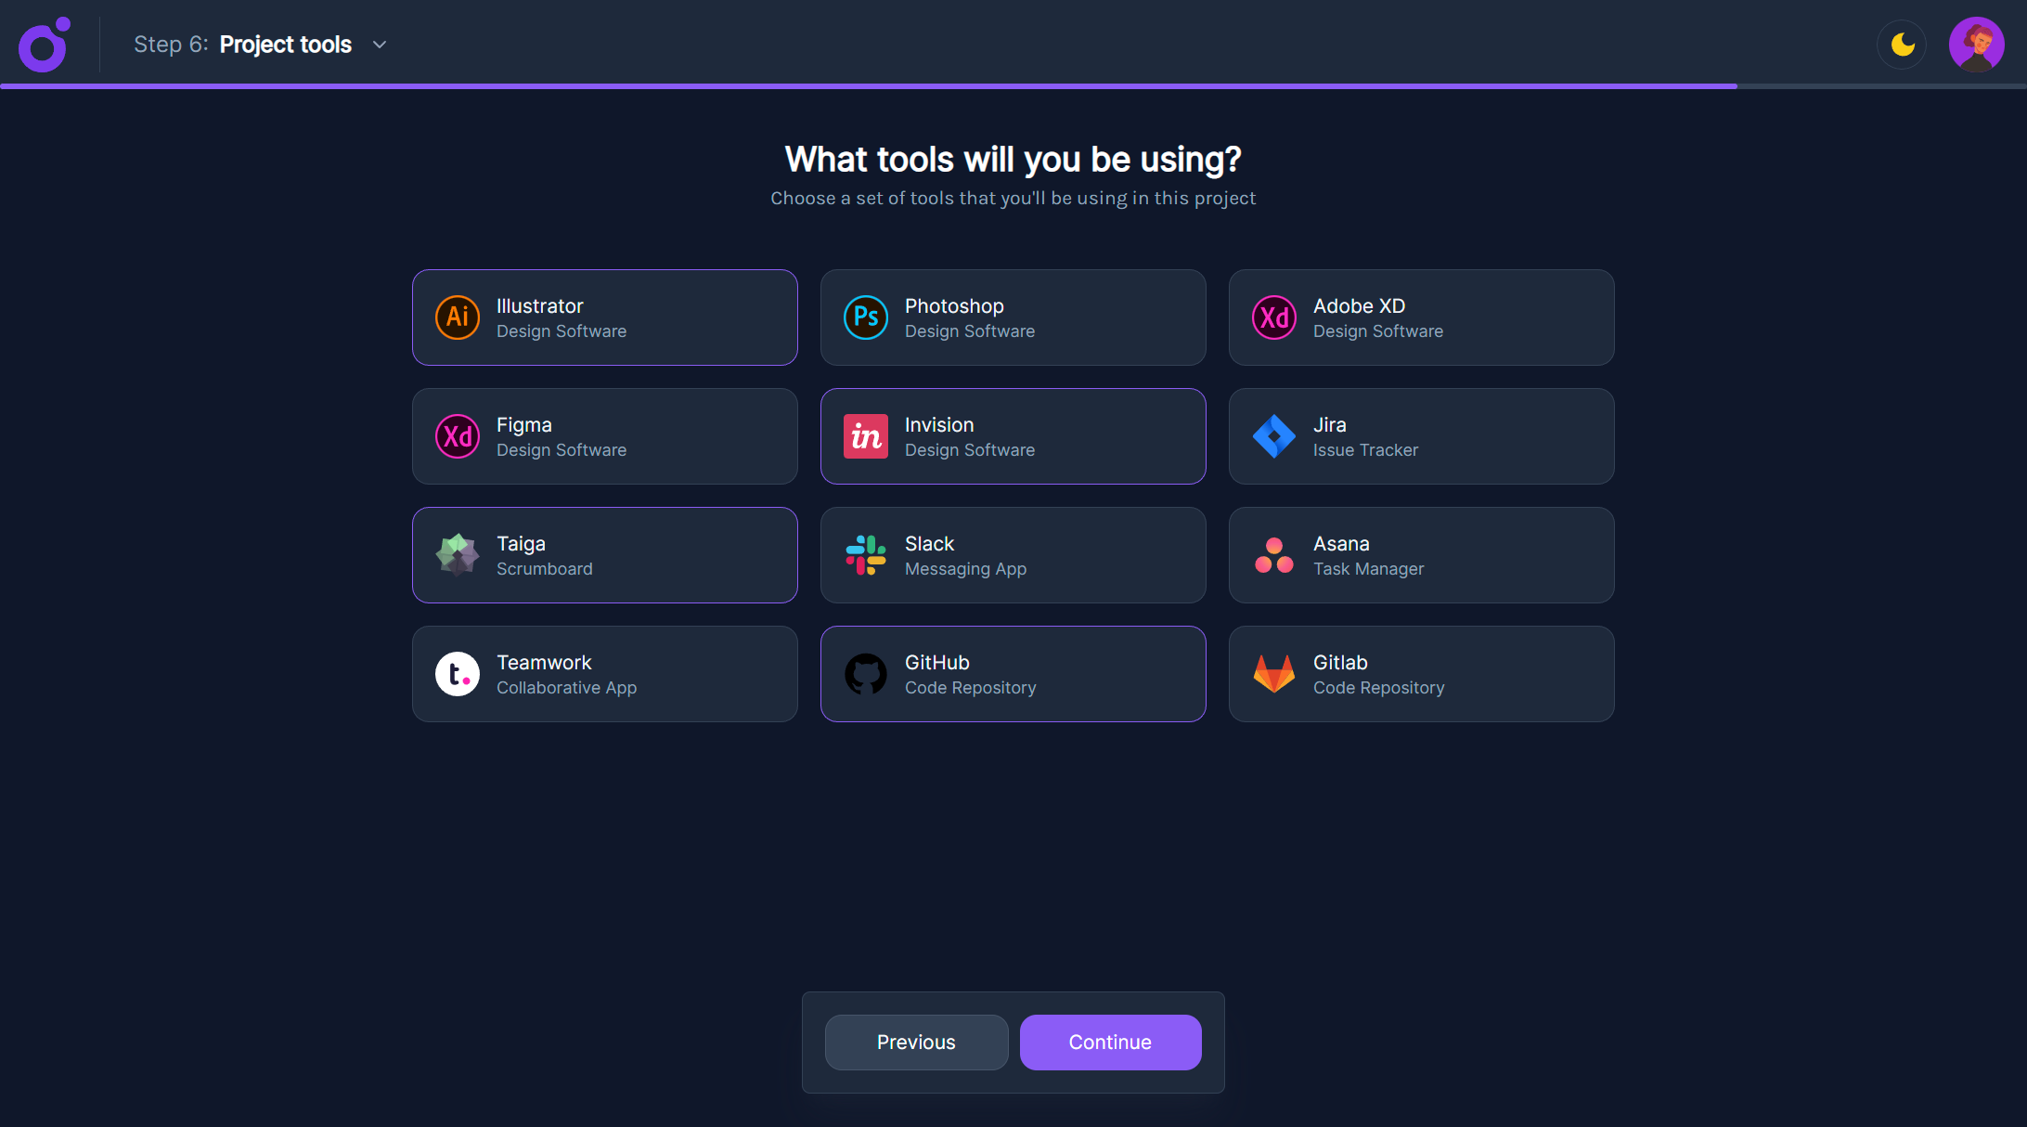Screen dimensions: 2027x1127
Task: Click the purple app logo
Action: (45, 45)
